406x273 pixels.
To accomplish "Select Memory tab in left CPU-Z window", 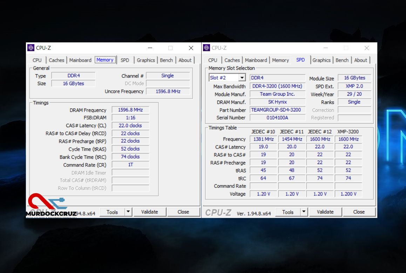I will point(105,60).
